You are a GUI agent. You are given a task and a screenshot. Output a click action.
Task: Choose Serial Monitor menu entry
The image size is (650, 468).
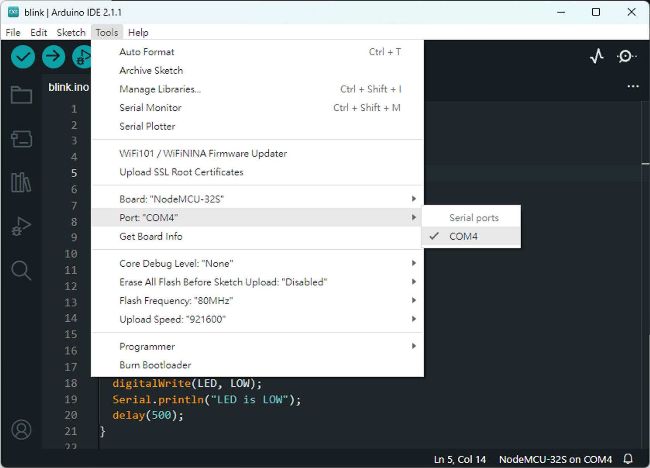pos(257,108)
